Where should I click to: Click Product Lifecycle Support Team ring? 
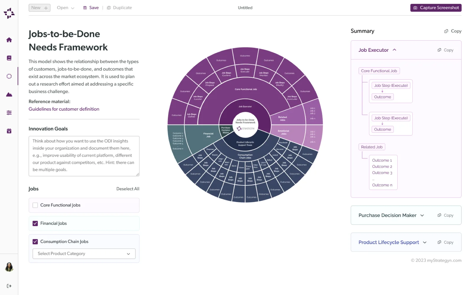tap(245, 144)
